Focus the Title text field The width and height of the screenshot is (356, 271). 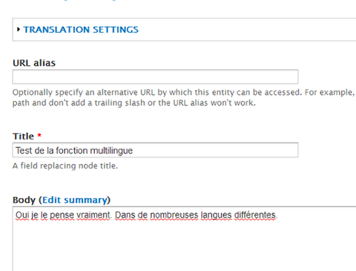click(x=156, y=150)
